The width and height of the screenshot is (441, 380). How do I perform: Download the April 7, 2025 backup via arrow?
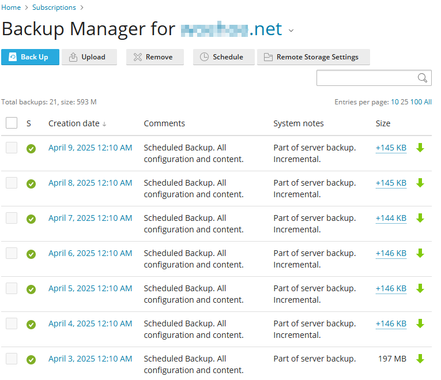coord(420,218)
